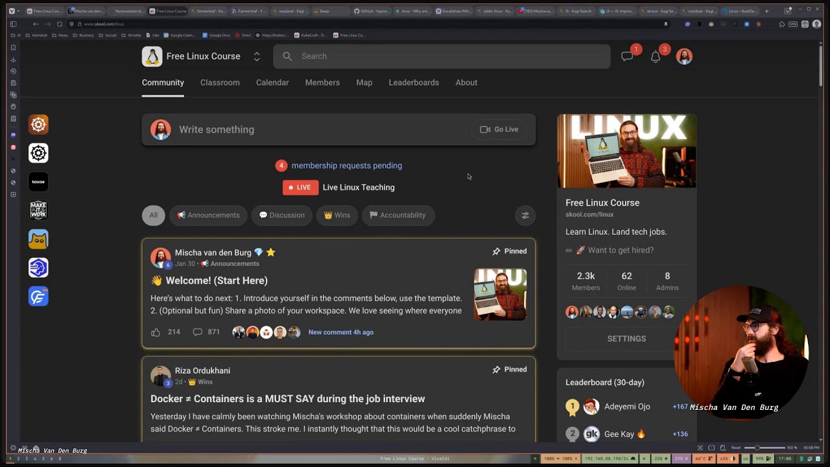View the Leaderboards tab
The width and height of the screenshot is (830, 467).
414,82
